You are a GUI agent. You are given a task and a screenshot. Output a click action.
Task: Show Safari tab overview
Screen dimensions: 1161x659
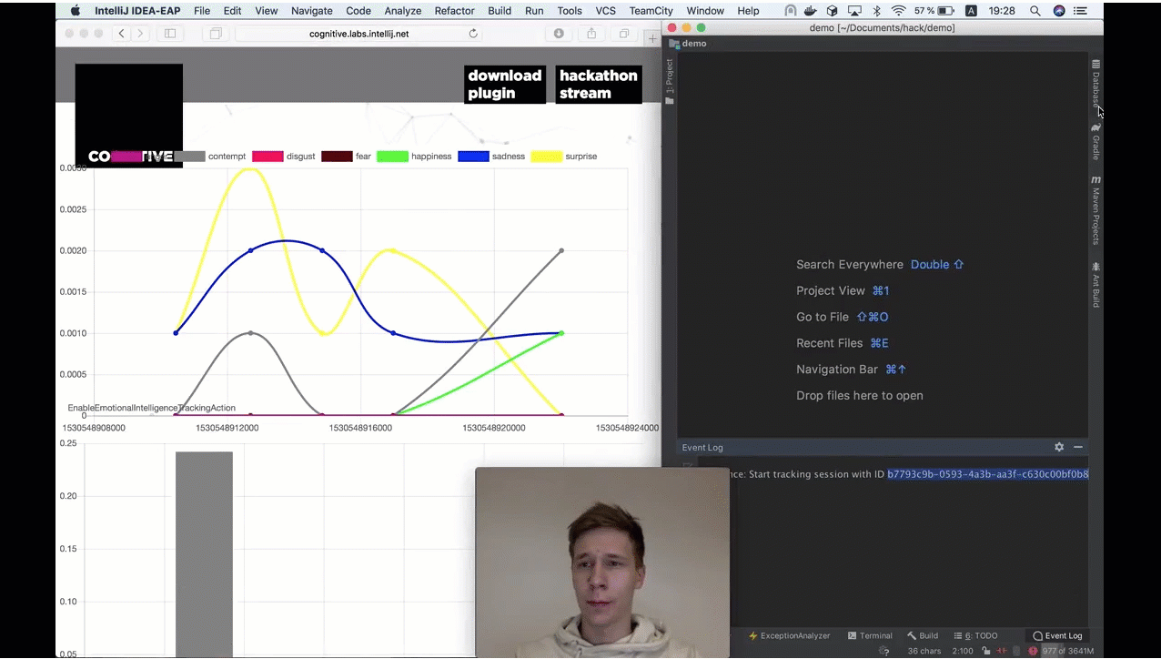pyautogui.click(x=624, y=34)
